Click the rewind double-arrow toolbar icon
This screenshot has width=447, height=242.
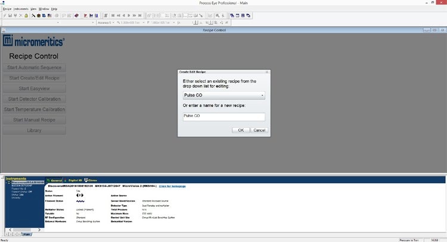point(119,15)
